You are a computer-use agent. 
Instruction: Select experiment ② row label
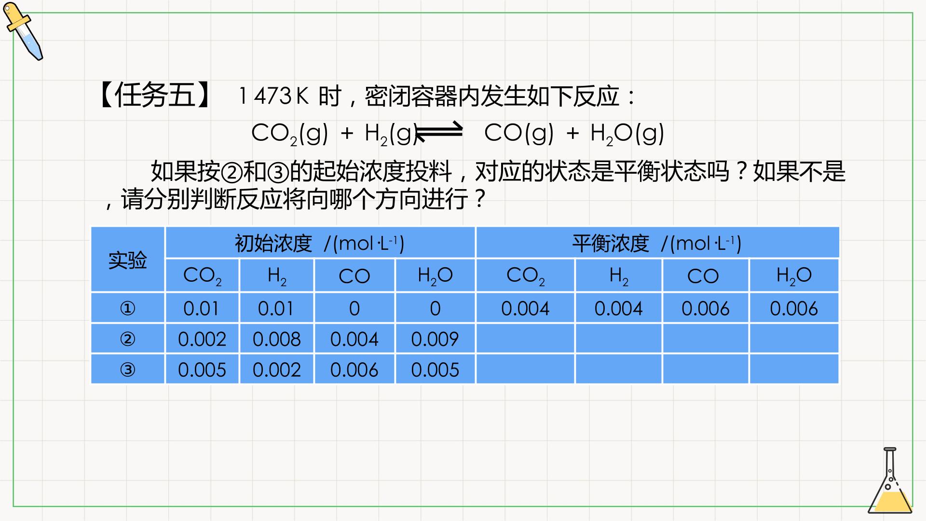click(x=128, y=339)
